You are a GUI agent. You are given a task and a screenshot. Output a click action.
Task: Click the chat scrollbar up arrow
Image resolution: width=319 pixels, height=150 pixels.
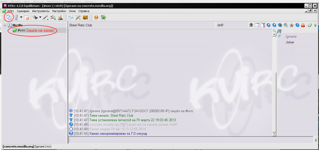tap(274, 35)
